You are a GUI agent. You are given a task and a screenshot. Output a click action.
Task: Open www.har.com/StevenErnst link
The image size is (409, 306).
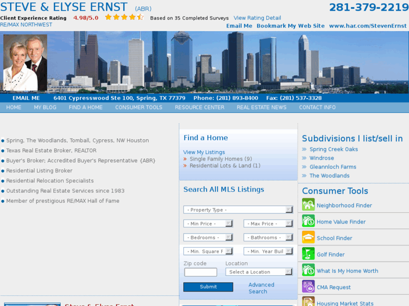368,26
